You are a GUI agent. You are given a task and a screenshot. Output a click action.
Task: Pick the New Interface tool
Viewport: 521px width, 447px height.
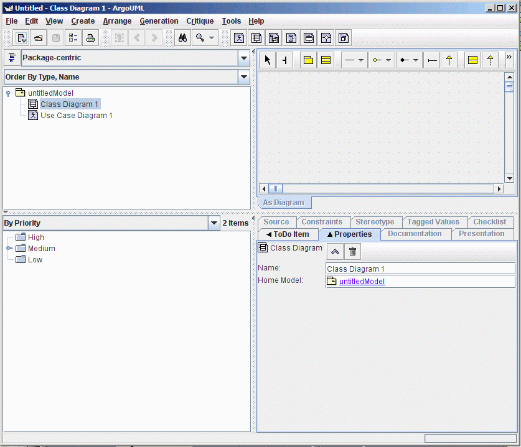pyautogui.click(x=472, y=60)
